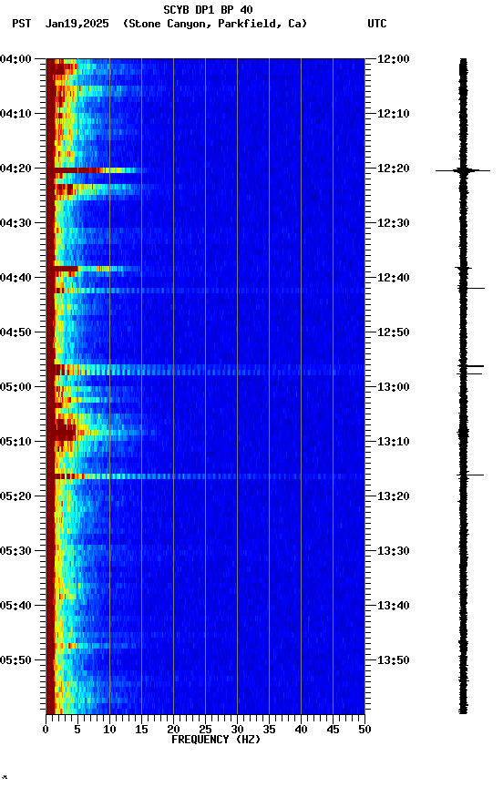The width and height of the screenshot is (503, 787).
Task: Click the 'PST' timezone label
Action: tap(22, 24)
